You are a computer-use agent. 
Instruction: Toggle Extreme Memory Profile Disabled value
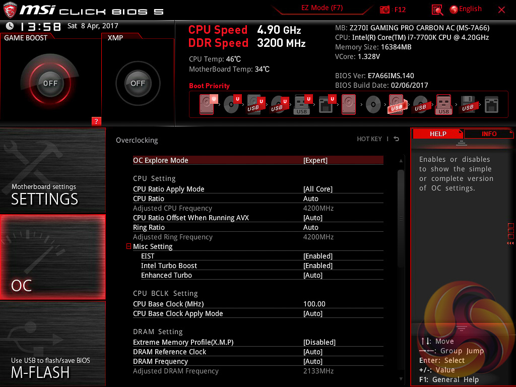[319, 342]
